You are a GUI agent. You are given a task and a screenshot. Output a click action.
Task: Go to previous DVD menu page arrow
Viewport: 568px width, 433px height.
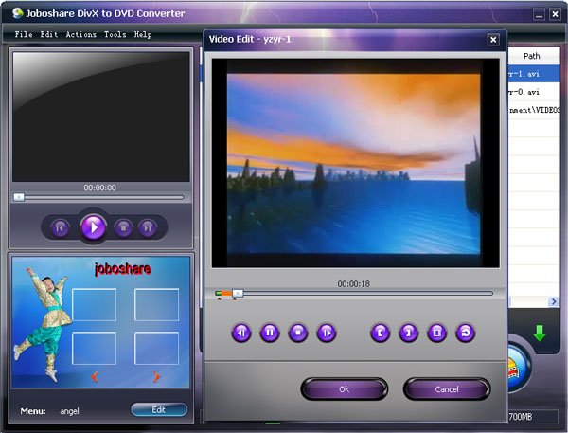95,377
